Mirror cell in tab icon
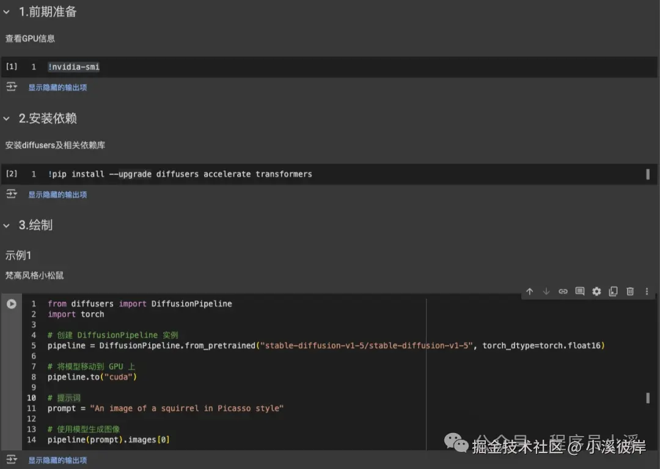This screenshot has width=660, height=469. click(614, 291)
